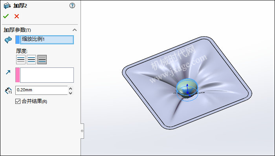Cancel the feature with red X

(x=16, y=16)
